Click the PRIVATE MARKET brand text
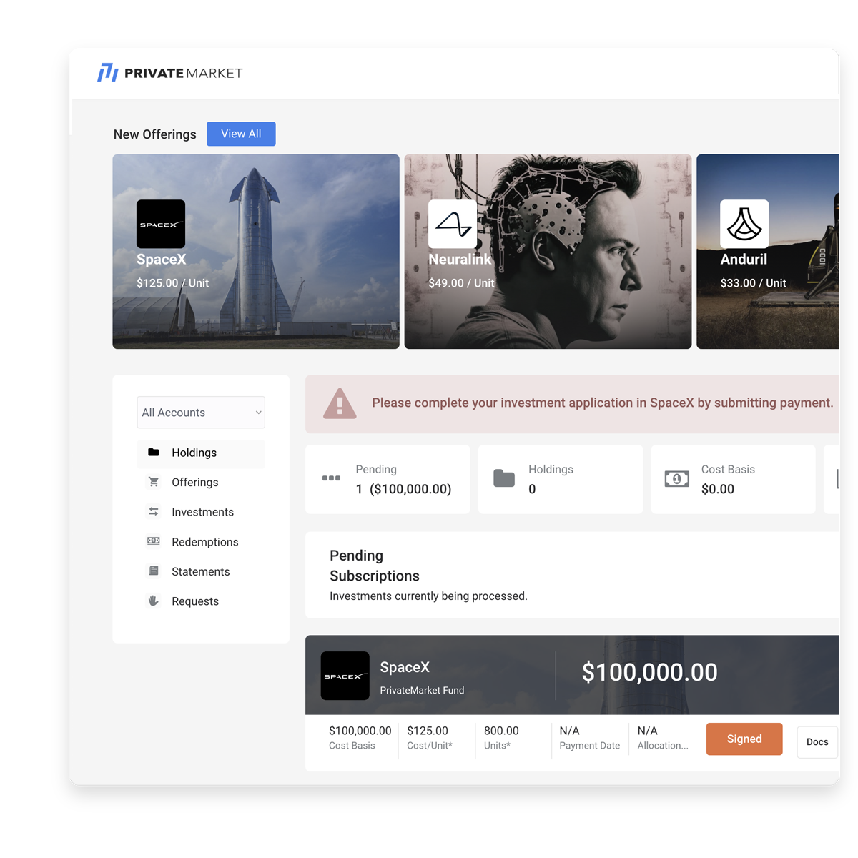Screen dimensions: 858x858 point(184,73)
